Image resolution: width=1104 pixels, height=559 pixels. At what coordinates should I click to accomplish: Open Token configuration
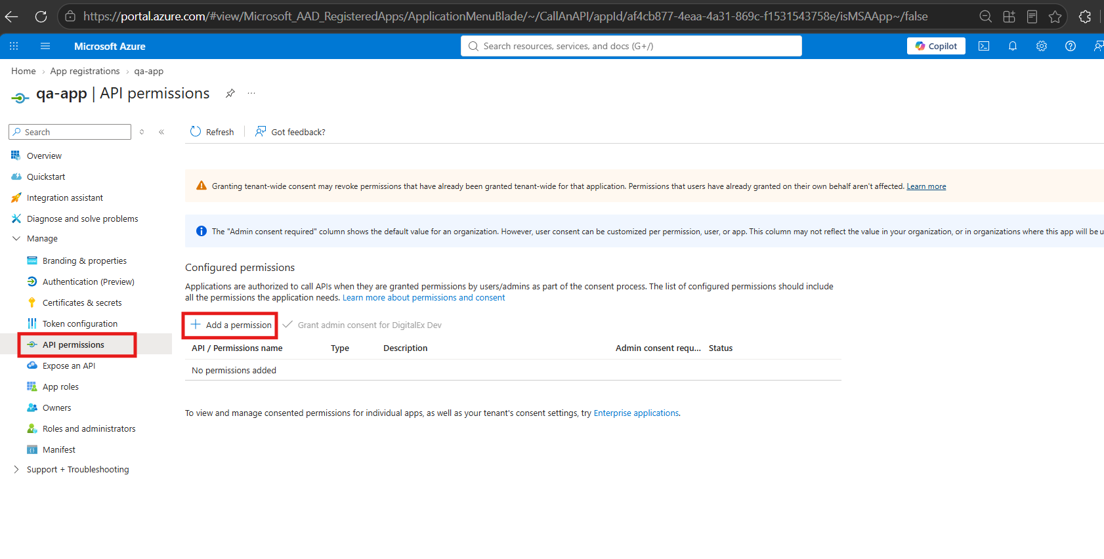[80, 323]
